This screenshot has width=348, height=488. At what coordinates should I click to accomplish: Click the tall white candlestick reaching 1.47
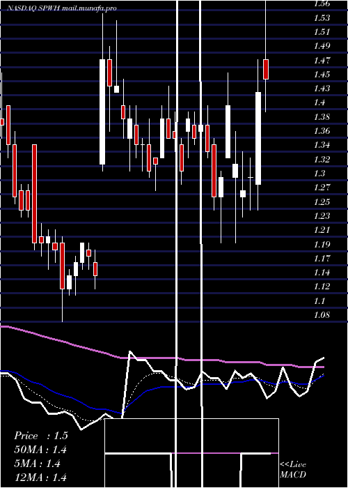tap(102, 112)
